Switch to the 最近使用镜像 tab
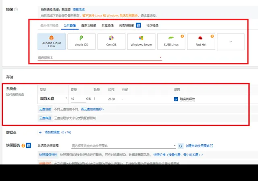 49,25
